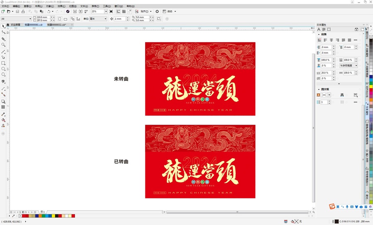
Task: Click the Save icon in the toolbar
Action: [x=17, y=12]
